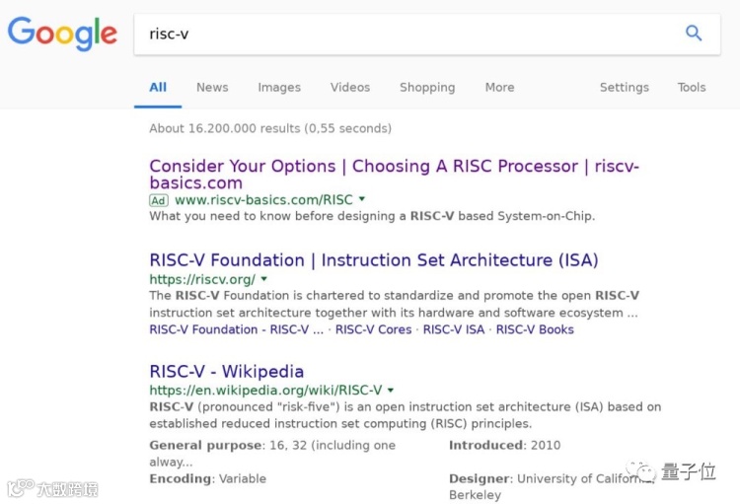740x504 pixels.
Task: Switch to the News tab
Action: point(212,88)
